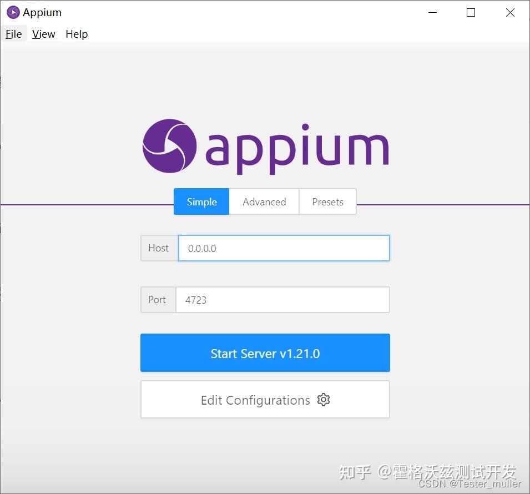
Task: Open the View menu
Action: 43,34
